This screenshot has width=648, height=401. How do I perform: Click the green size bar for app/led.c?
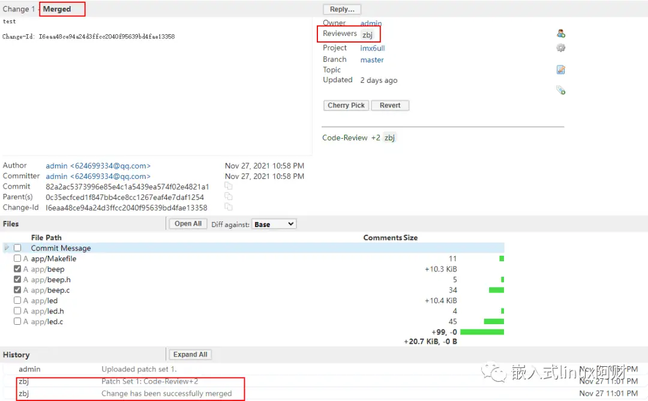(494, 321)
